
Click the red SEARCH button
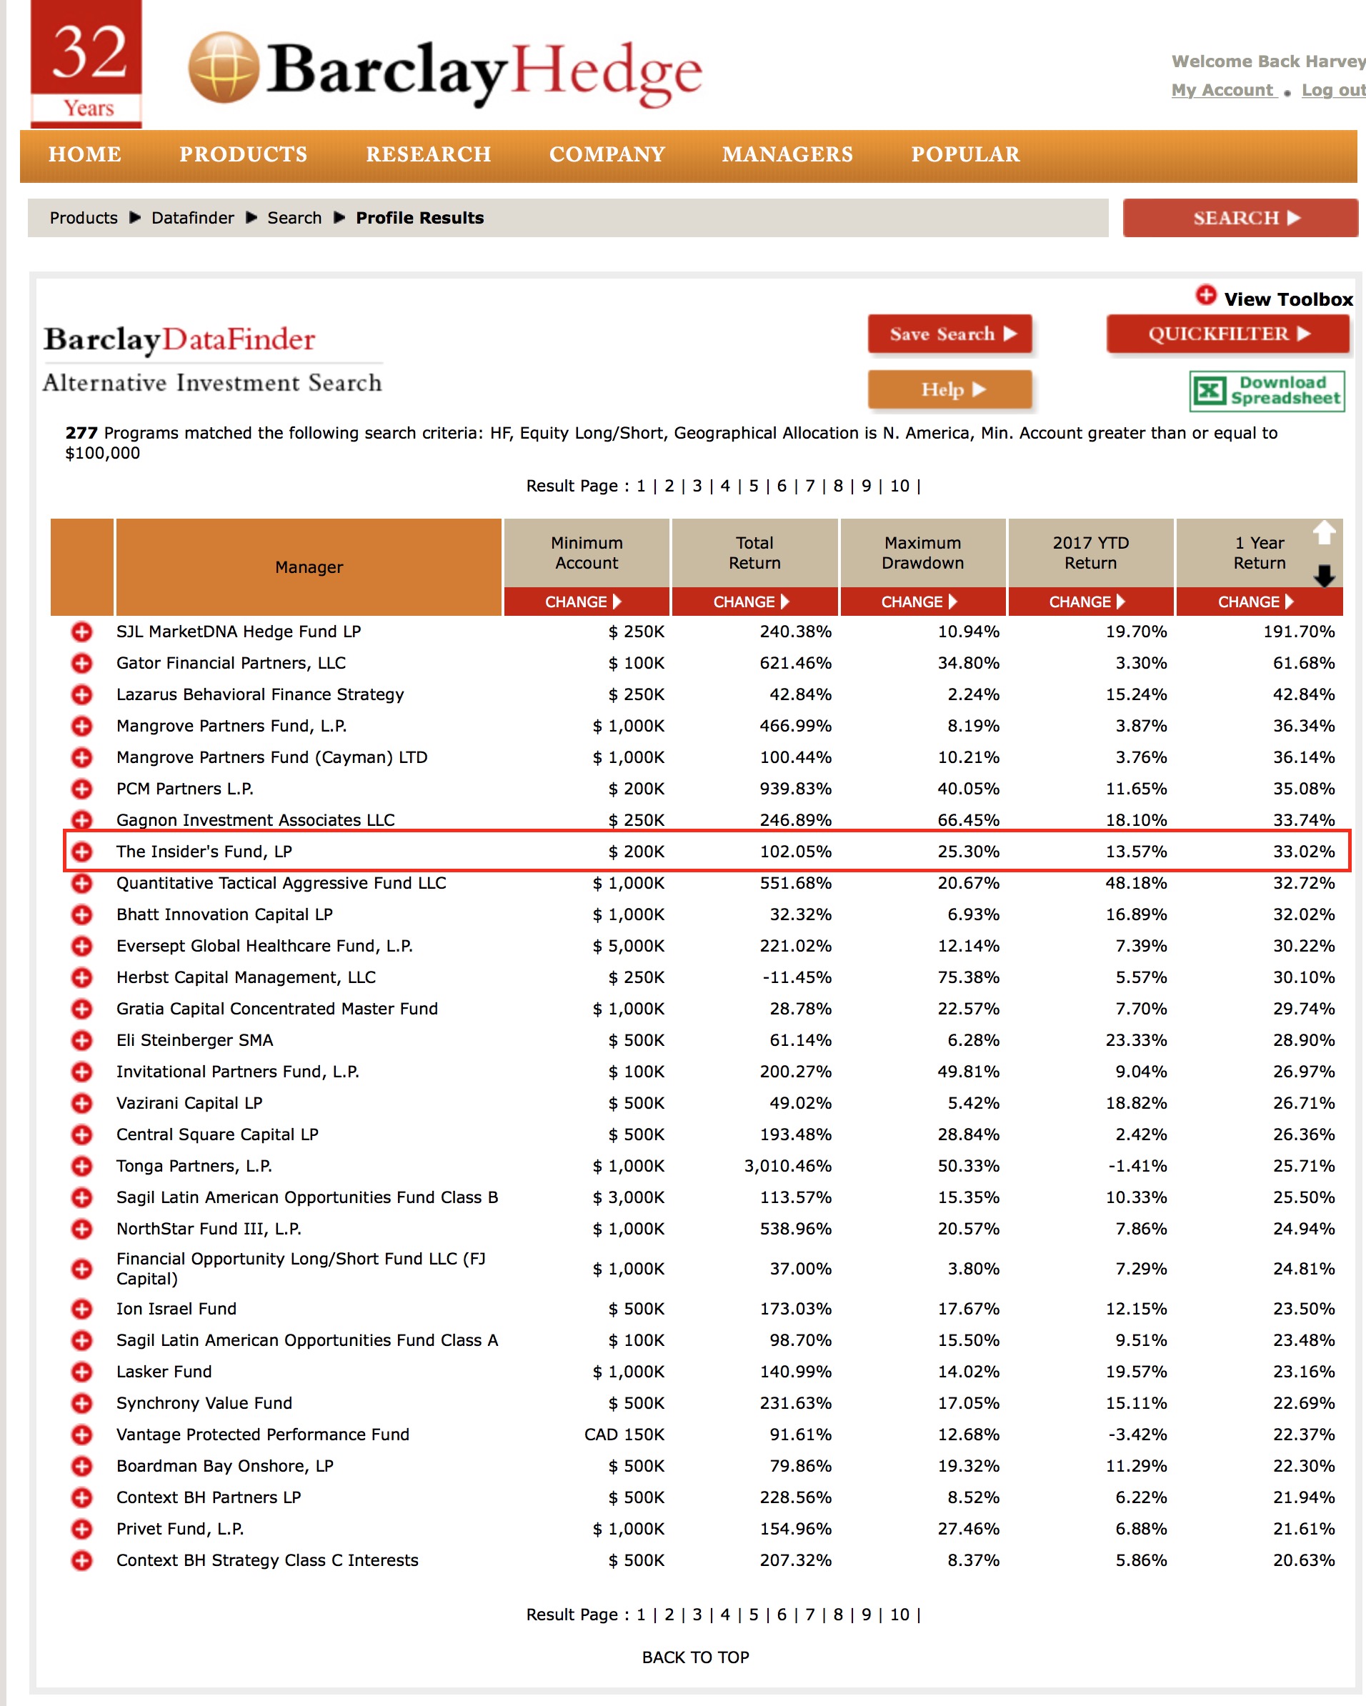pyautogui.click(x=1240, y=218)
